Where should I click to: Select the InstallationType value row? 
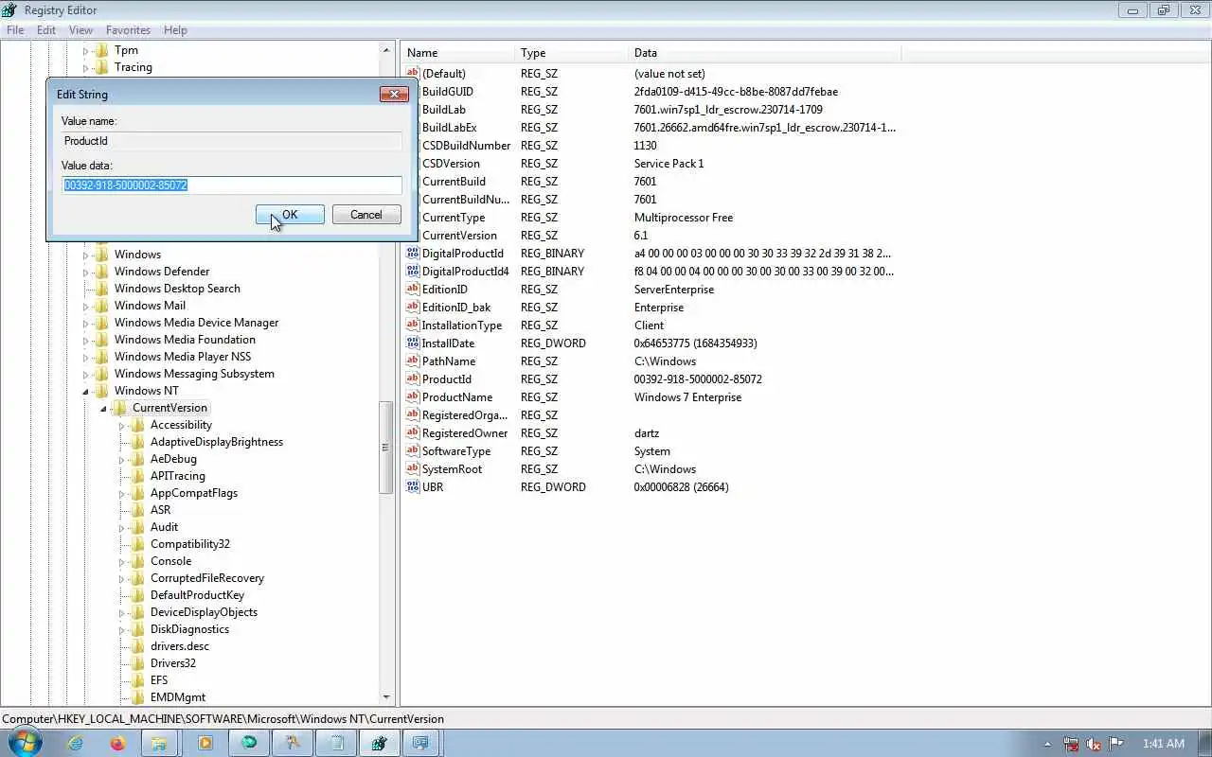651,326
